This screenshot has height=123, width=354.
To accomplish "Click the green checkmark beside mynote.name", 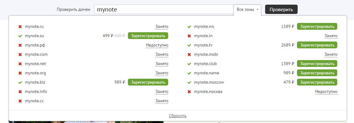I will (189, 73).
